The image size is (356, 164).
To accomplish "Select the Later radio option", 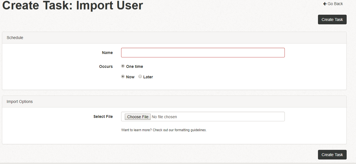I will [140, 76].
